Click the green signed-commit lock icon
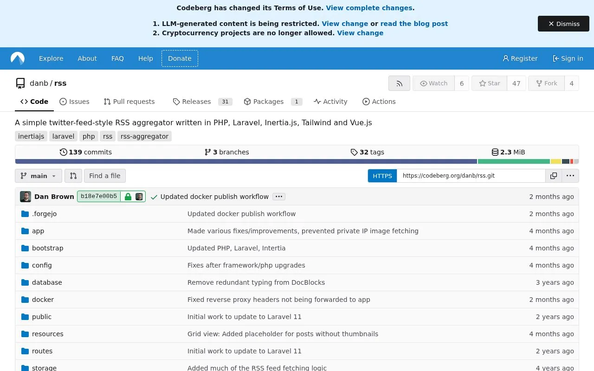 click(128, 197)
